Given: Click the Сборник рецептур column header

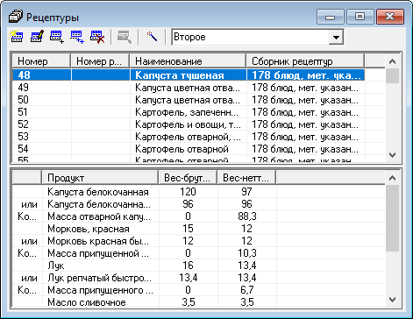Looking at the screenshot, I should 305,61.
